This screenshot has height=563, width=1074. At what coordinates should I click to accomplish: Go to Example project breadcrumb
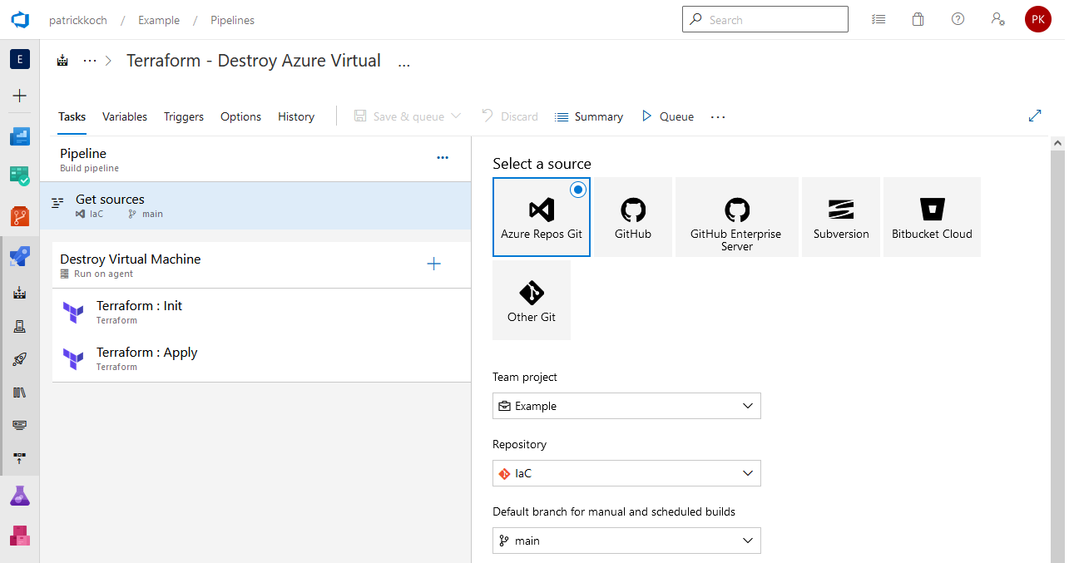click(159, 20)
